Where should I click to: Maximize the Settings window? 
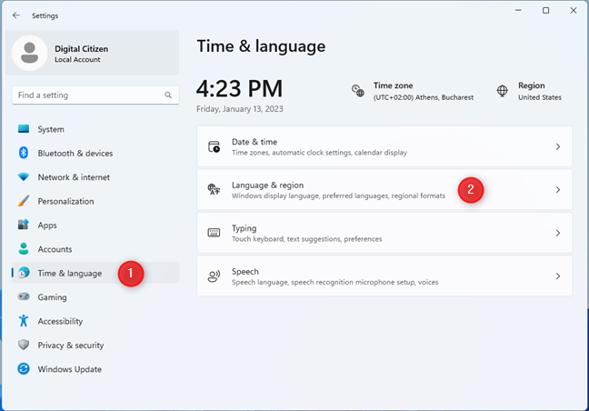tap(545, 11)
